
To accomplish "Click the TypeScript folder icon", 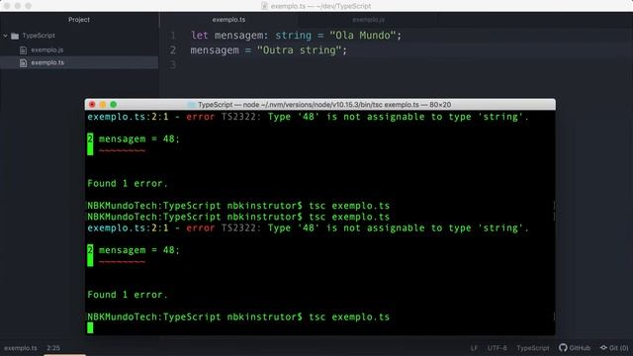I will 15,36.
